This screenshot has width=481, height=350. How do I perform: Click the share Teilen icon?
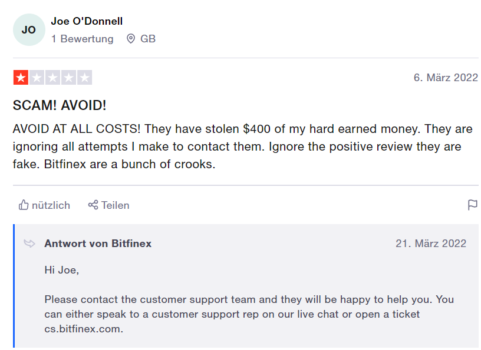[93, 205]
